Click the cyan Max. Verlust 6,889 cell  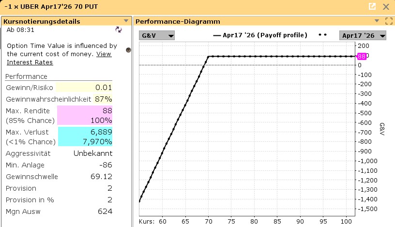(x=85, y=132)
